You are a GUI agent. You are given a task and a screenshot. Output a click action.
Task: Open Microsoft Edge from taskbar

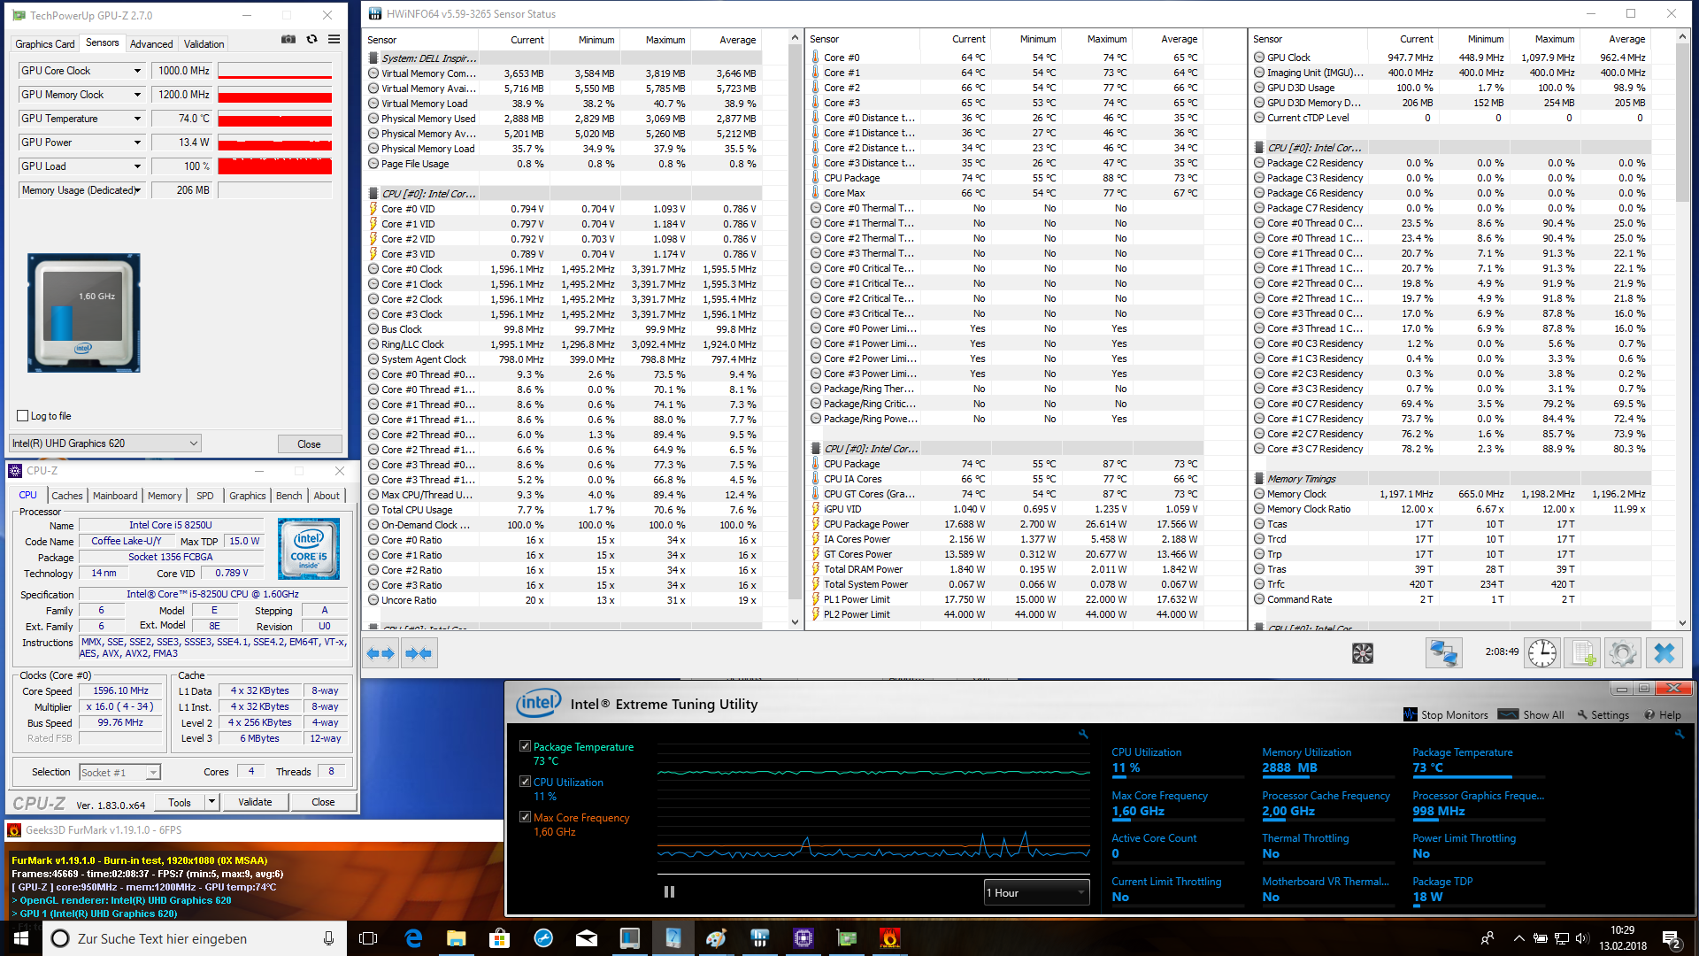(413, 938)
